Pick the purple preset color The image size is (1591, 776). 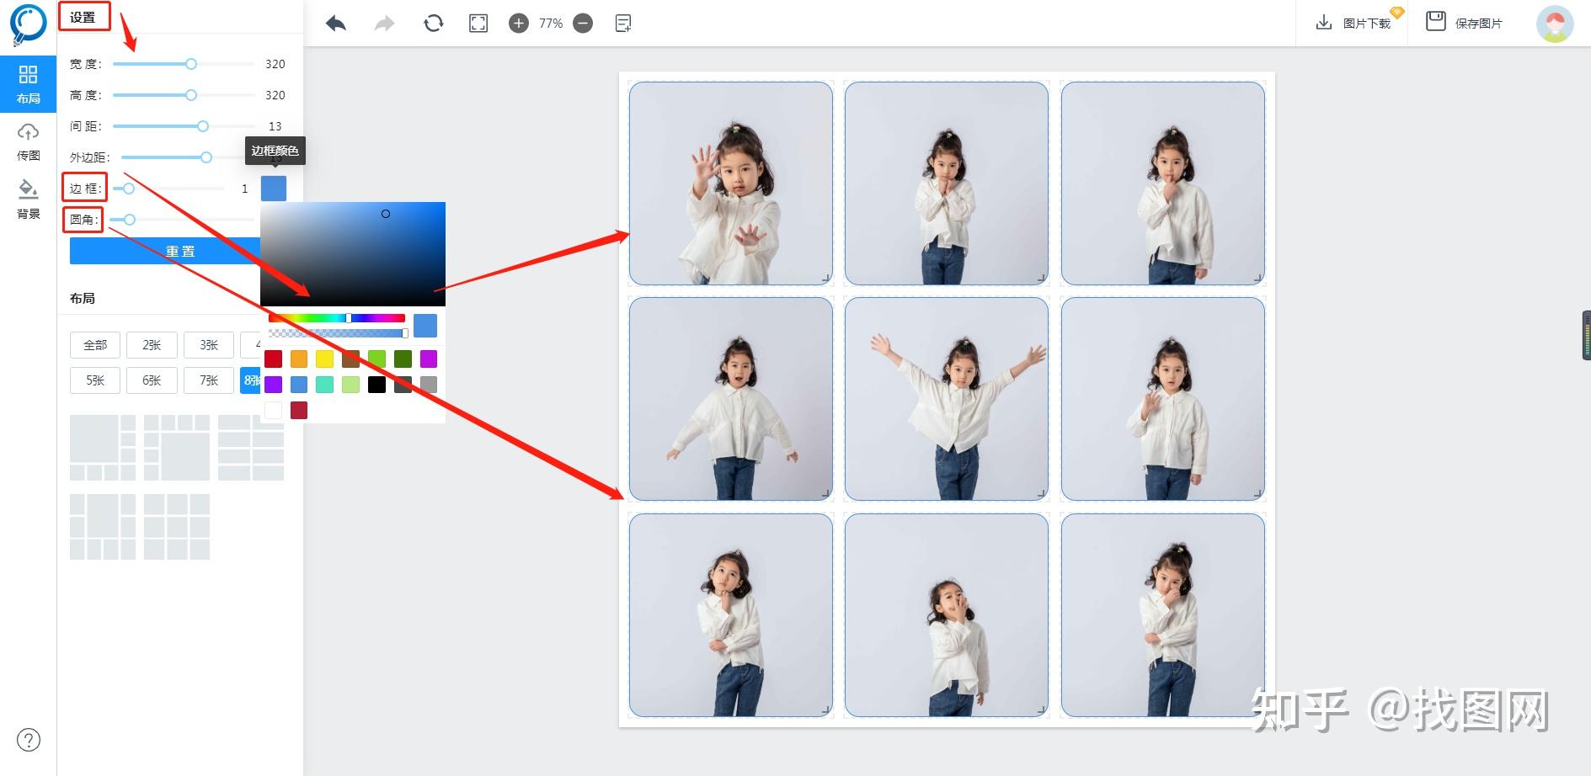click(x=274, y=385)
